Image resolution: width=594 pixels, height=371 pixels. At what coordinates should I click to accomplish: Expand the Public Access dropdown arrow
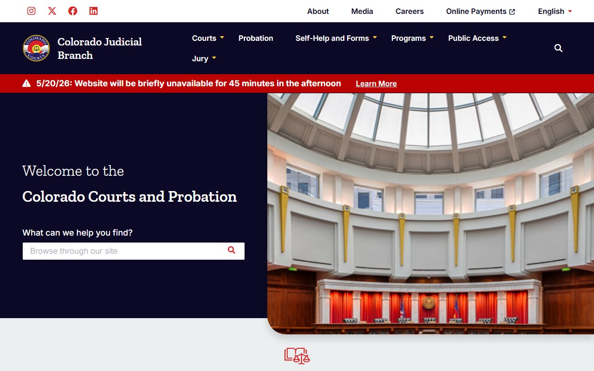point(504,37)
